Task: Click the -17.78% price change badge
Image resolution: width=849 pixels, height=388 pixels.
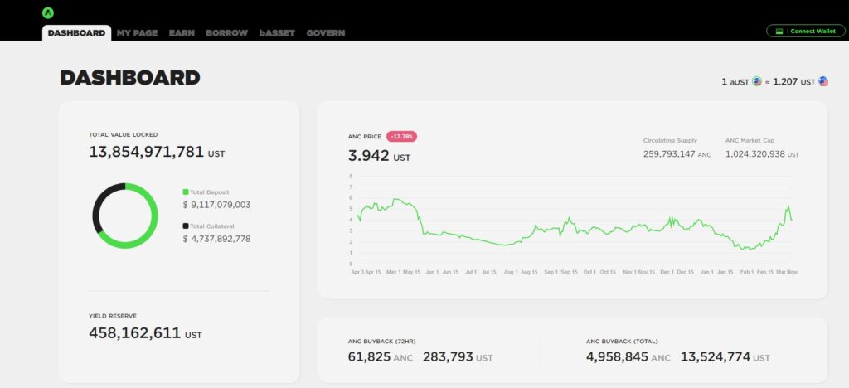Action: 401,136
